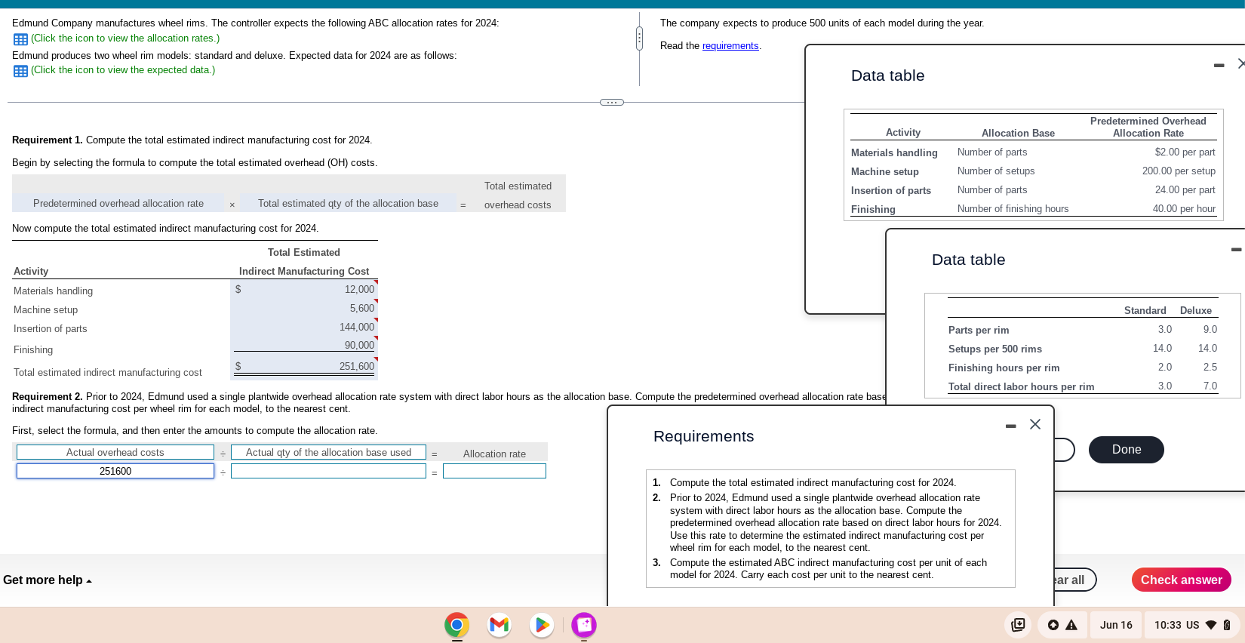The image size is (1245, 643).
Task: Open the Actual qty of allocation base dropdown
Action: click(328, 452)
